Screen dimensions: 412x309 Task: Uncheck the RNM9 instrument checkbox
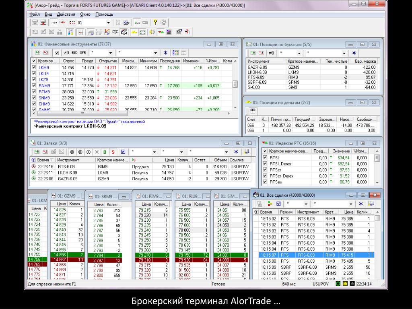(x=34, y=86)
